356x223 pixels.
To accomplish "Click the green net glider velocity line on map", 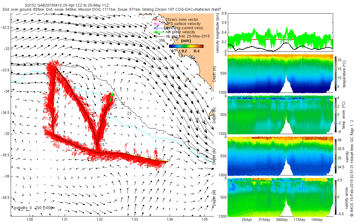I will [111, 98].
